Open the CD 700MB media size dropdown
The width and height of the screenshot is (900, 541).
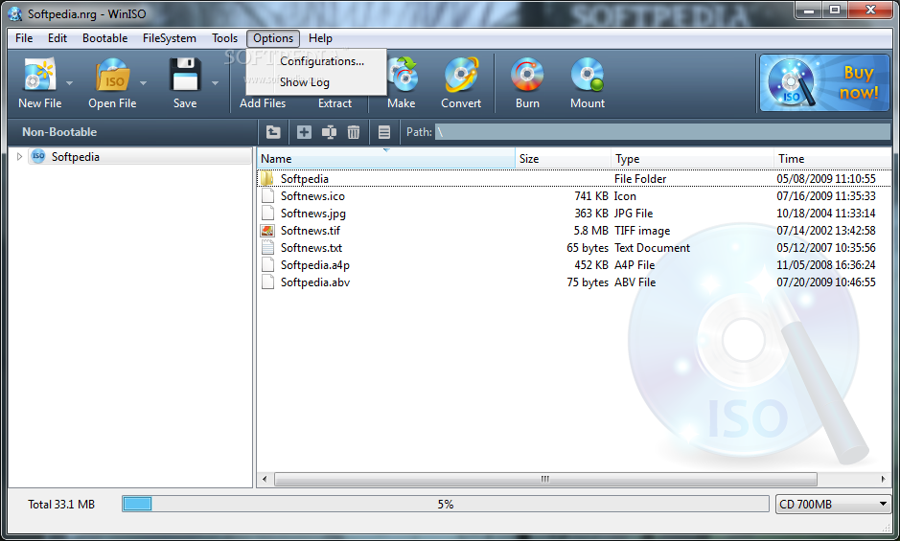tap(832, 504)
